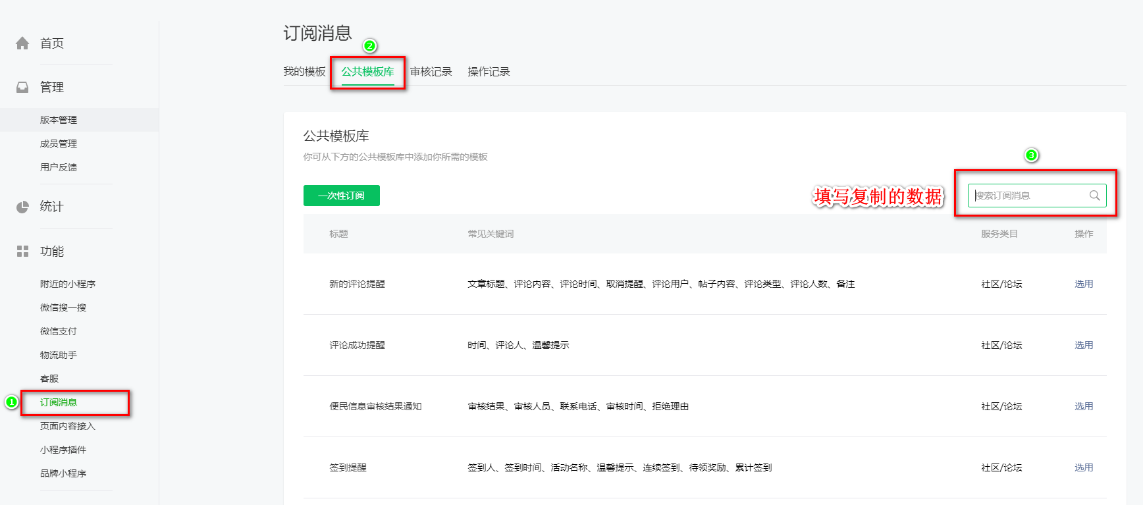Click 选用 for 便民信息审核结果通知

pos(1083,406)
